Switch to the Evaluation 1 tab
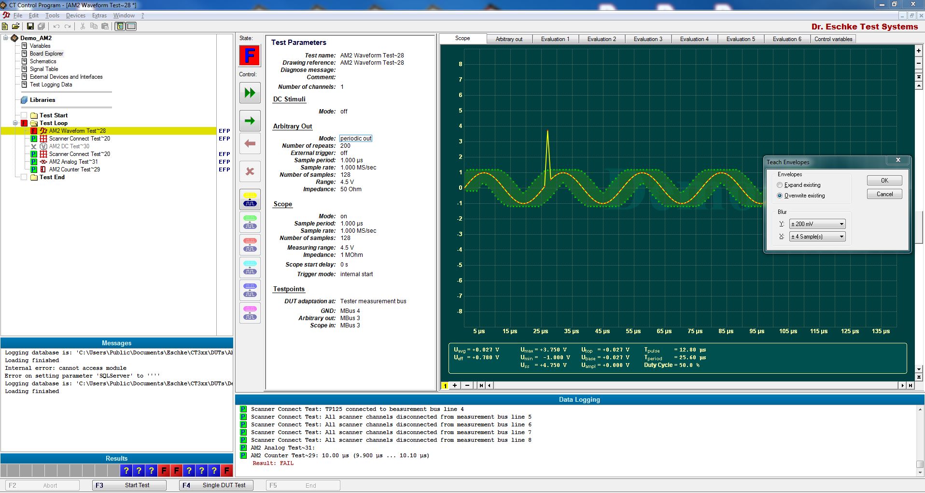Viewport: 925px width, 493px height. 555,39
